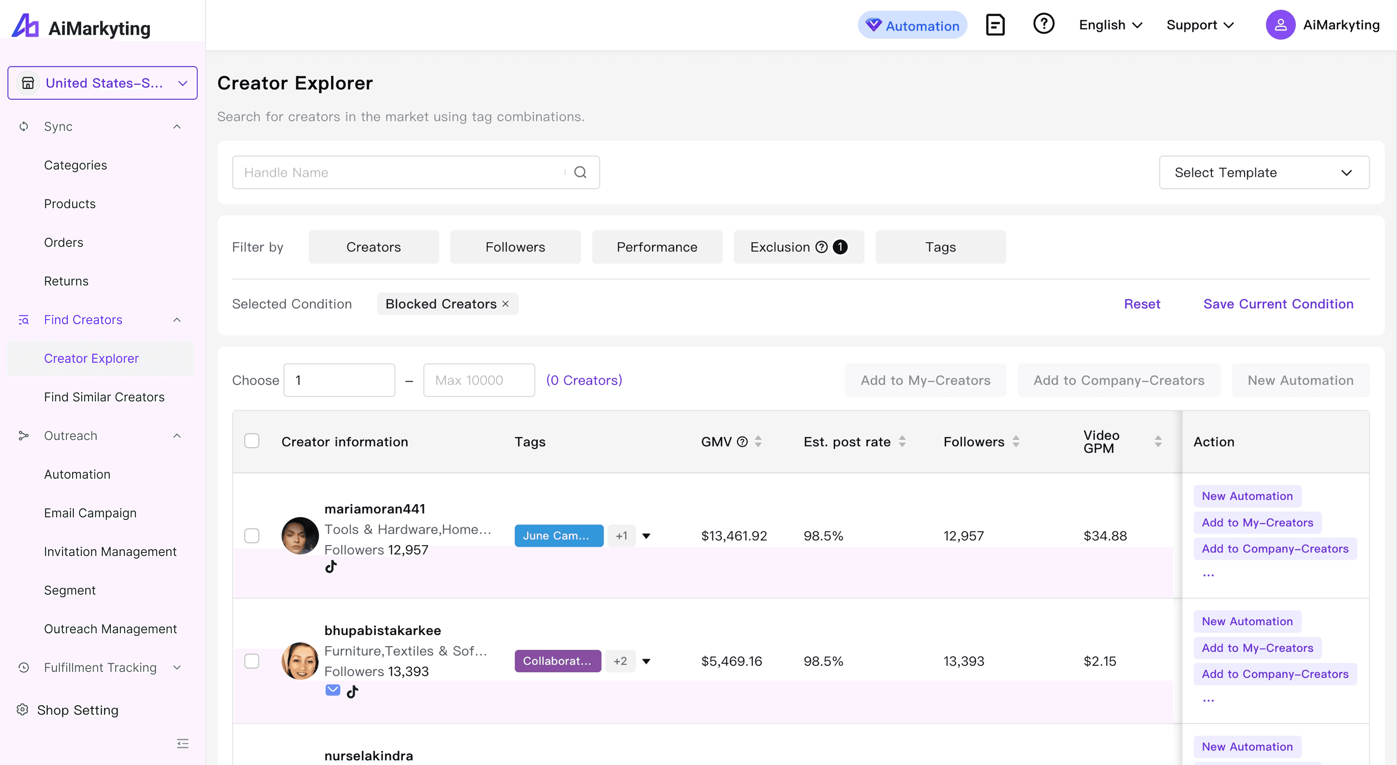Expand tags dropdown arrow for bhupabistakarkee
The image size is (1397, 765).
tap(646, 661)
